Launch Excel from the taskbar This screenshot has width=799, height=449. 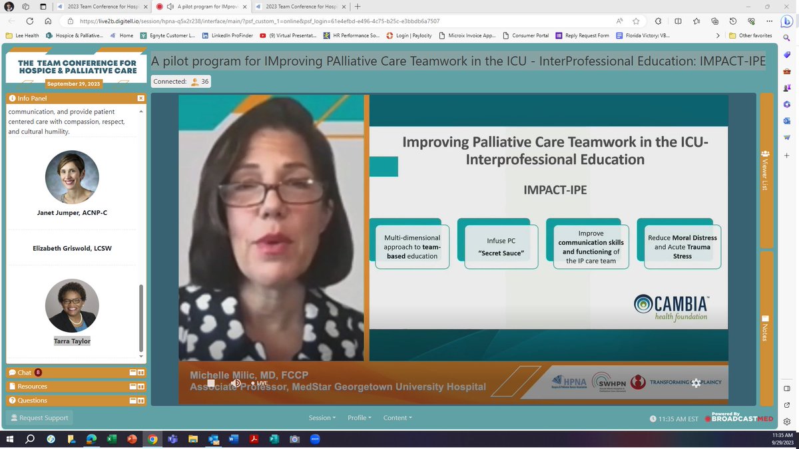tap(111, 439)
